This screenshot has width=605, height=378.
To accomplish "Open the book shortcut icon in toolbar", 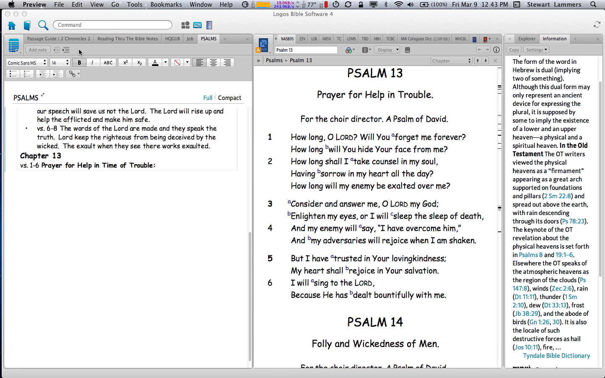I will [x=209, y=25].
